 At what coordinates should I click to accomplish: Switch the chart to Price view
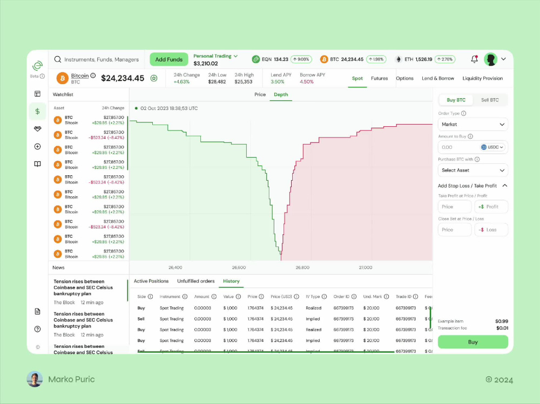(260, 94)
